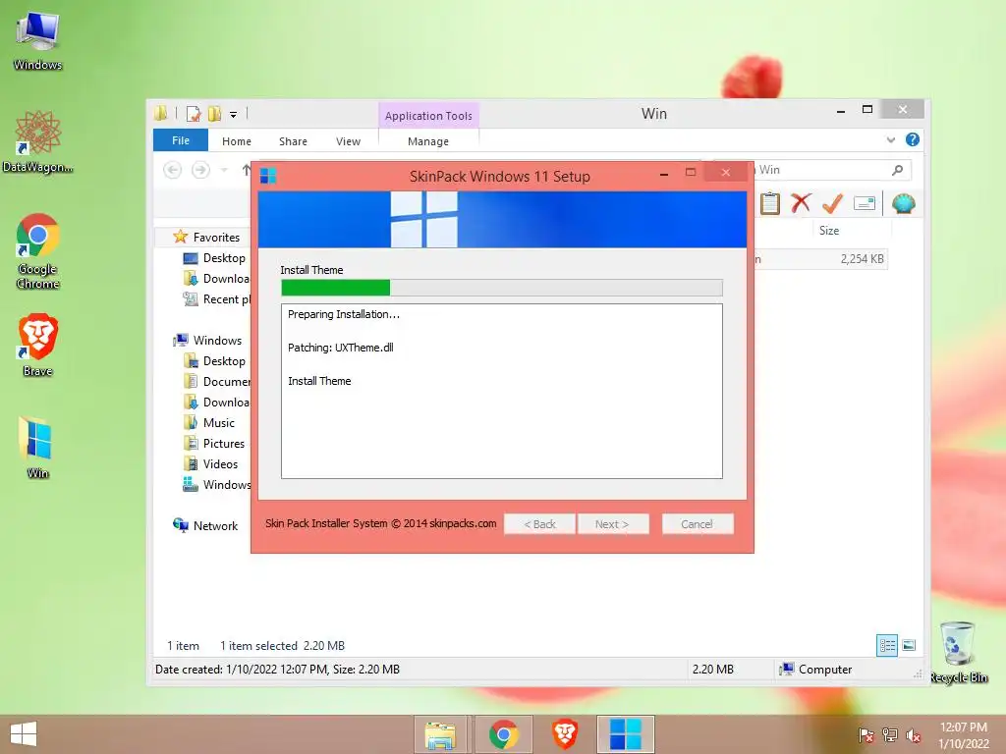Screen dimensions: 1006x754
Task: Minimize the SkinPack setup window
Action: (x=664, y=173)
